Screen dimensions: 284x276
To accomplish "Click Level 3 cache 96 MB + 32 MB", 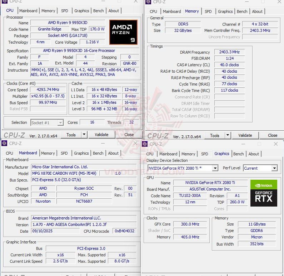I will tap(104, 109).
